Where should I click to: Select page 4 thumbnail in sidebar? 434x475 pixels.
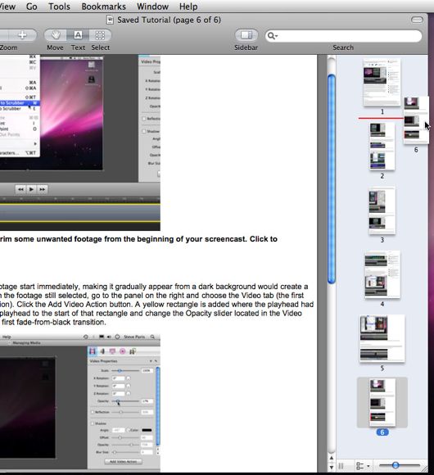(x=382, y=274)
